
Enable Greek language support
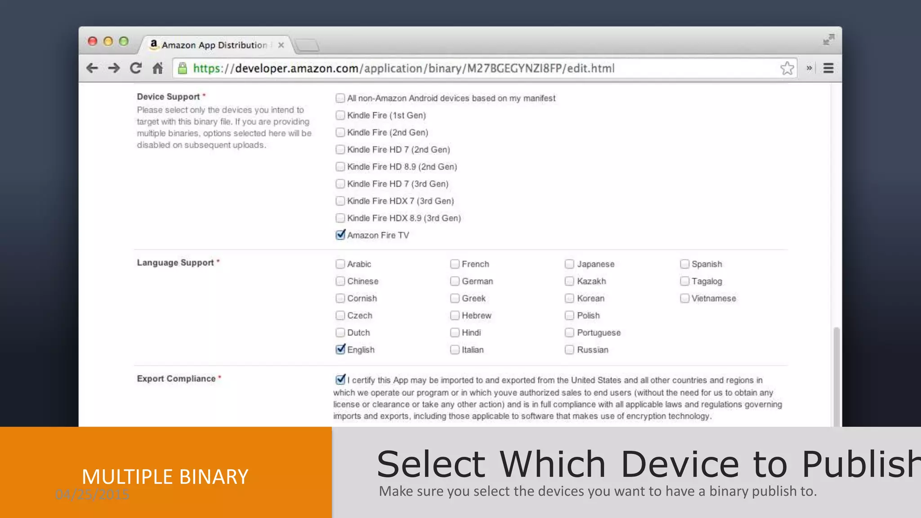455,298
